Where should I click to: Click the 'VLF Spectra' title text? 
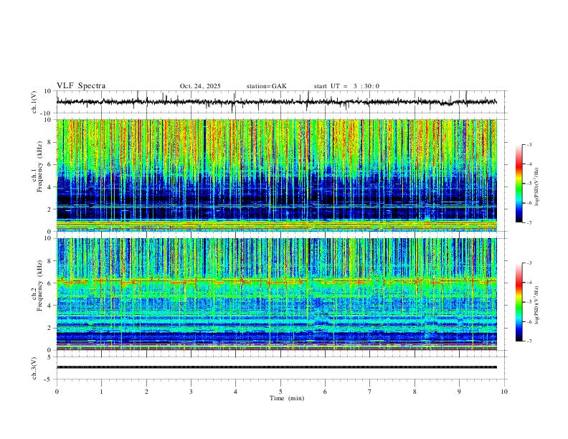(81, 86)
